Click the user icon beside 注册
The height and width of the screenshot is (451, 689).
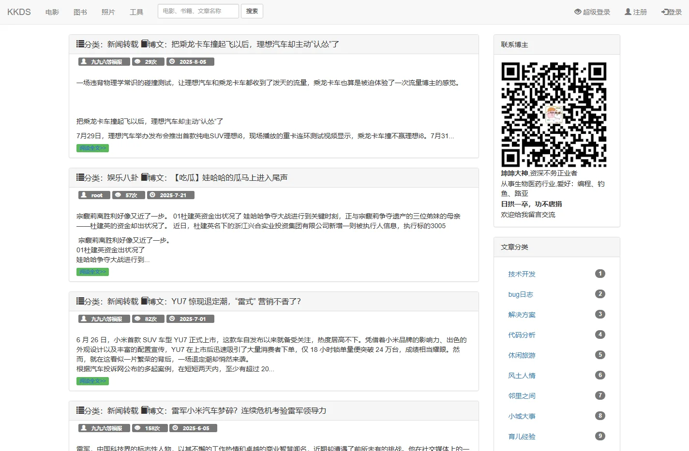[x=628, y=12]
